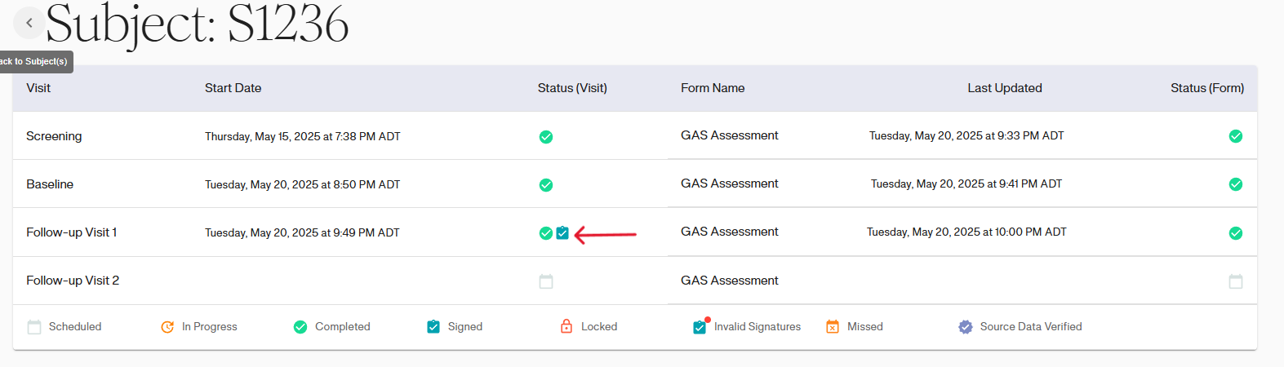This screenshot has height=367, width=1284.
Task: Open the Baseline visit row
Action: pyautogui.click(x=50, y=184)
